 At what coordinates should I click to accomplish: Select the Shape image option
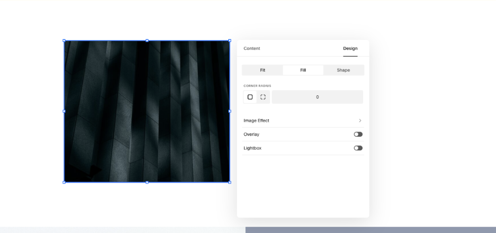coord(343,70)
